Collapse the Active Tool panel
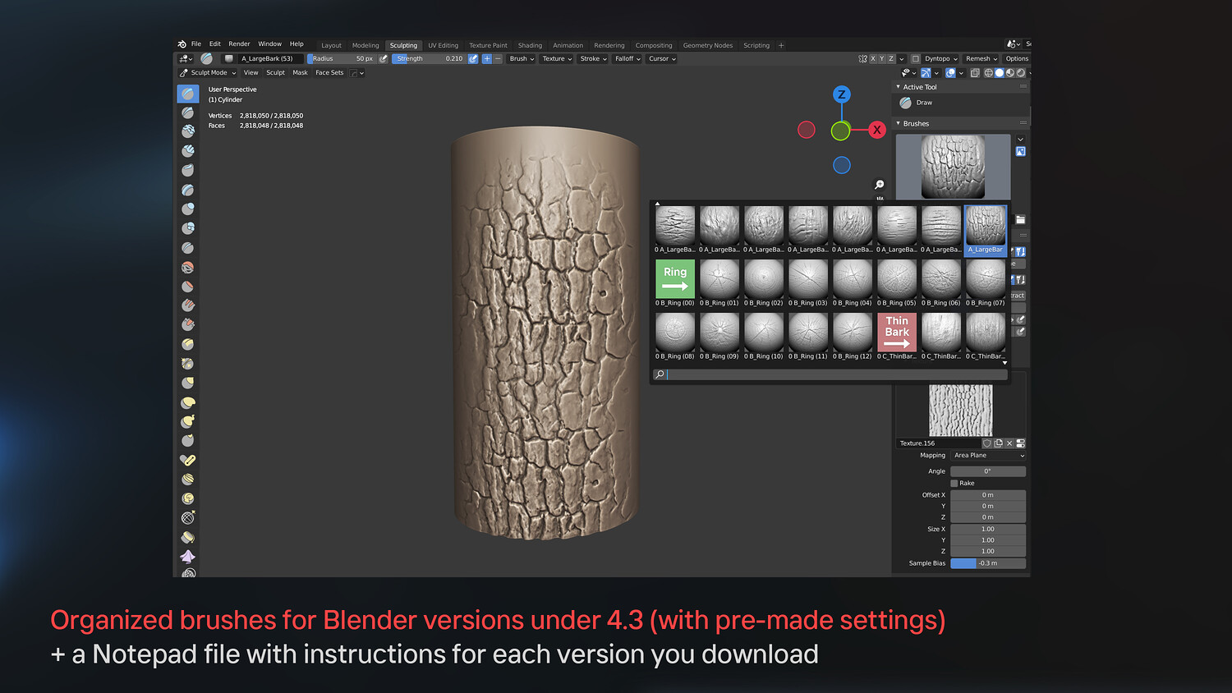Image resolution: width=1232 pixels, height=693 pixels. [899, 87]
